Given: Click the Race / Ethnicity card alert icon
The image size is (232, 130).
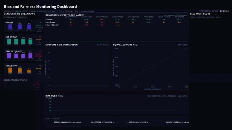Looking at the screenshot, I should [x=40, y=51].
